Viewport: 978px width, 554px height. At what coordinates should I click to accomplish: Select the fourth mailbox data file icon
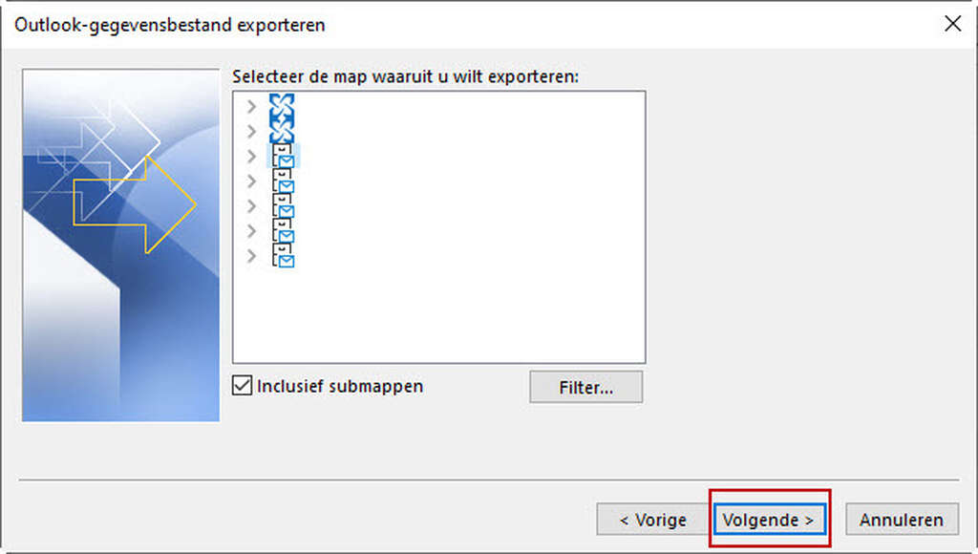[x=283, y=181]
